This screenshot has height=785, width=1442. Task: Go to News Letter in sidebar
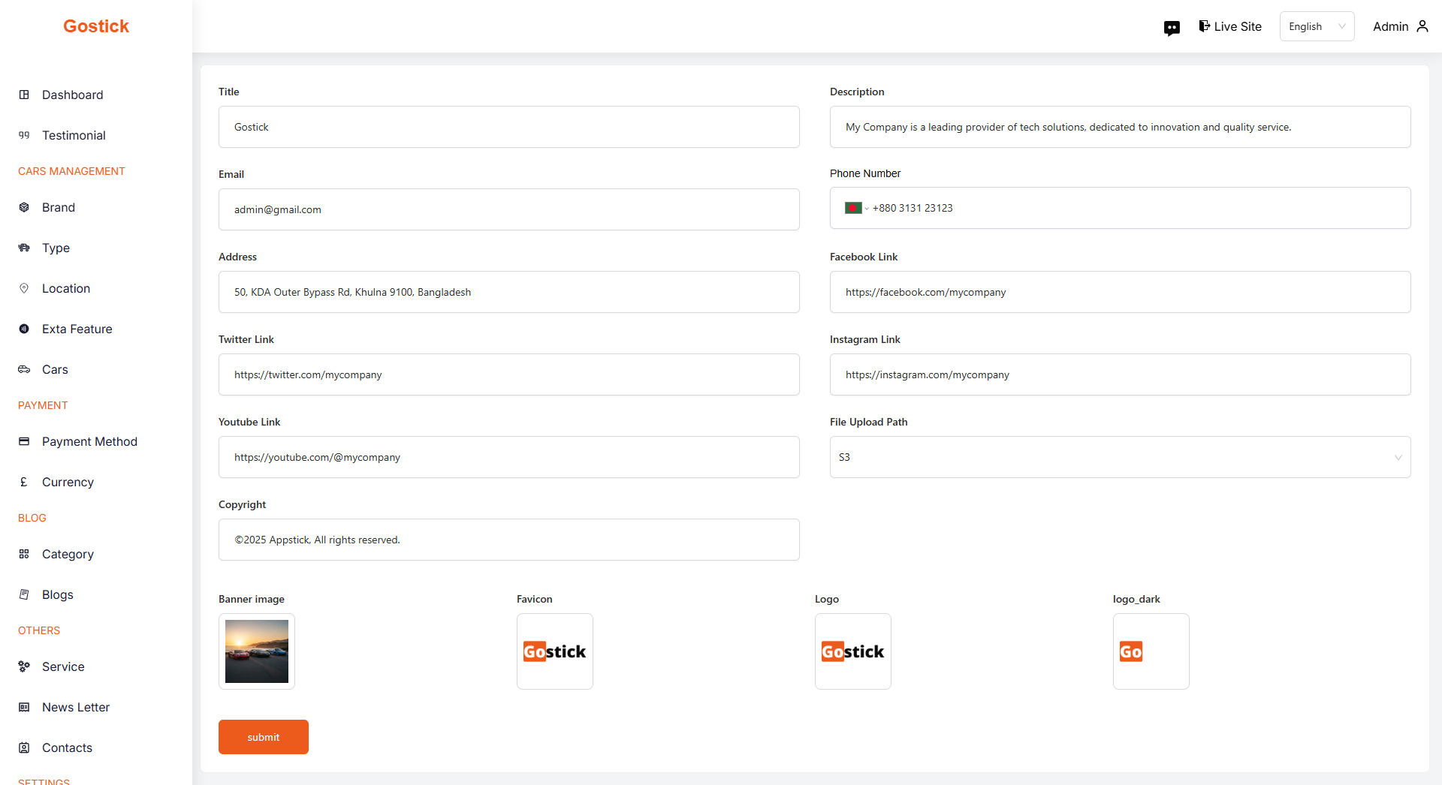[75, 707]
